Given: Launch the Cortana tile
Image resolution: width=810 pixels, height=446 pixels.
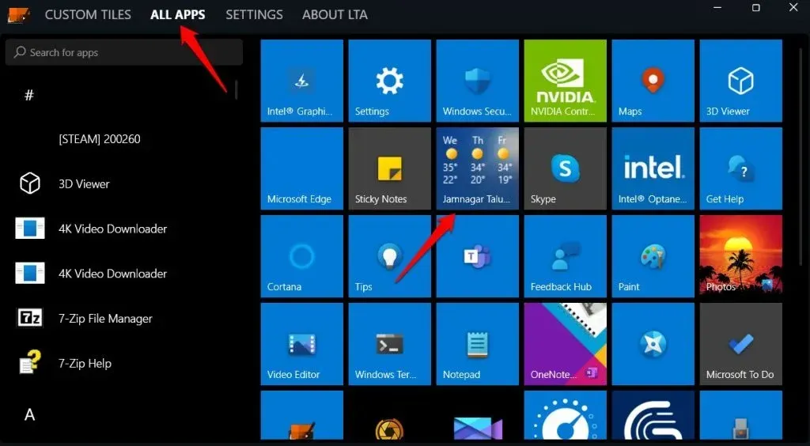Looking at the screenshot, I should [x=301, y=256].
